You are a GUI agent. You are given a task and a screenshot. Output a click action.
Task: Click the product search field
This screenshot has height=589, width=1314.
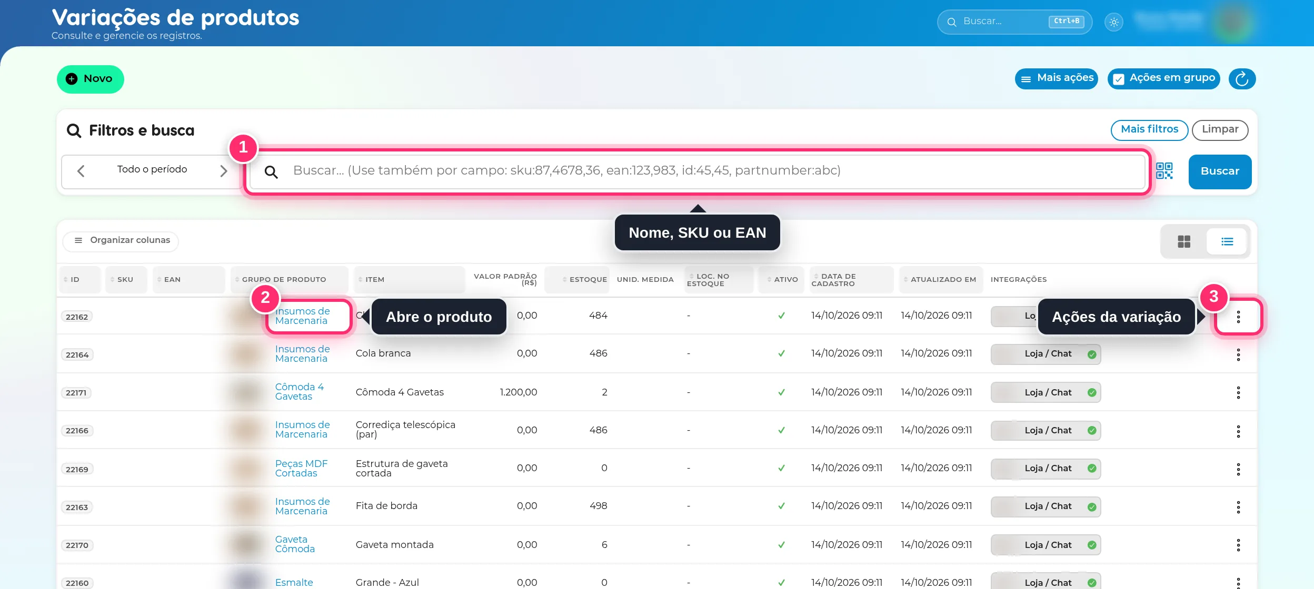698,171
